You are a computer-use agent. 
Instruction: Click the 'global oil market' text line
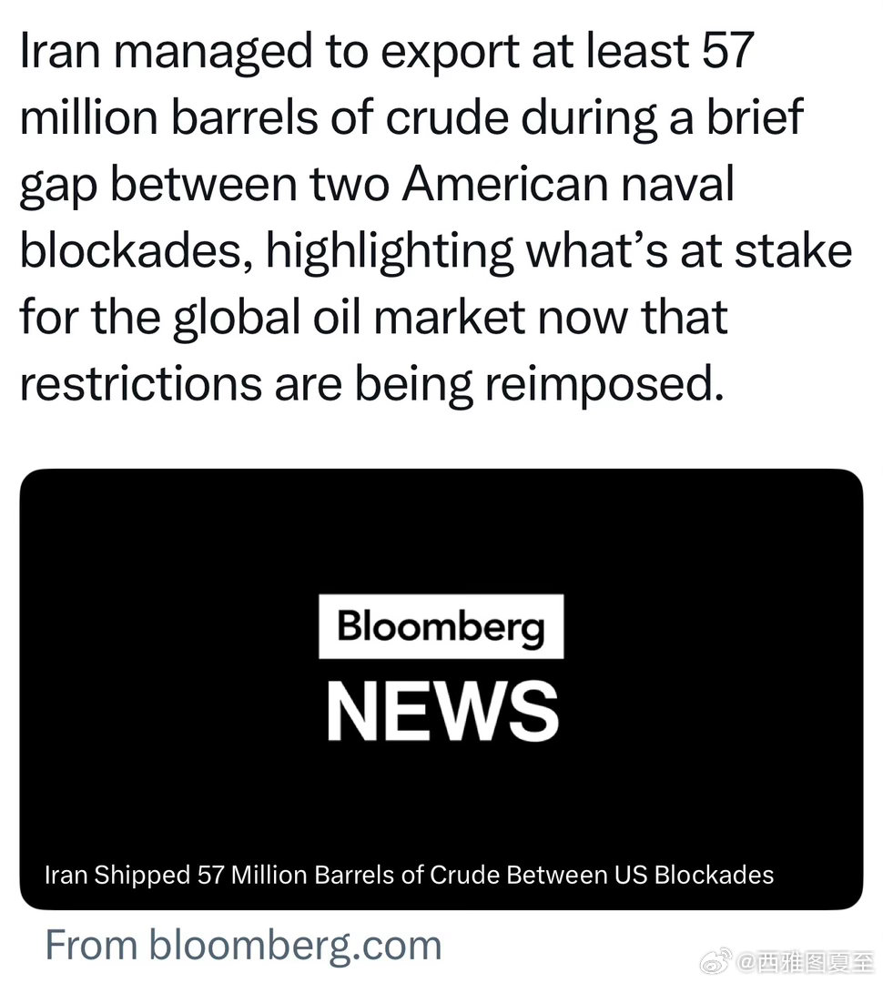[374, 318]
